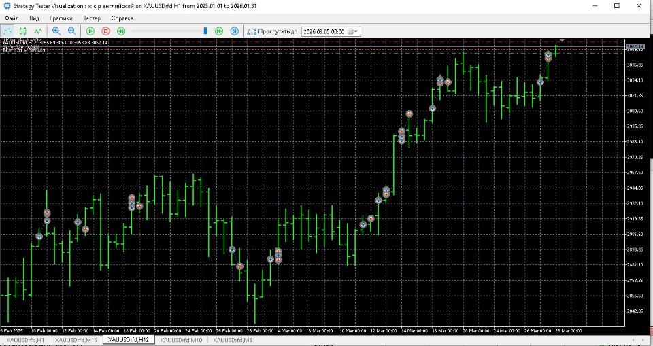
Task: Switch to the XAUUSDrfd,M15 chart tab
Action: click(x=76, y=340)
